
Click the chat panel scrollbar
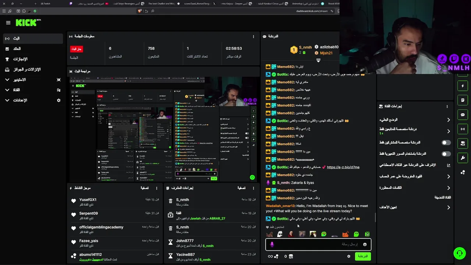pyautogui.click(x=375, y=218)
